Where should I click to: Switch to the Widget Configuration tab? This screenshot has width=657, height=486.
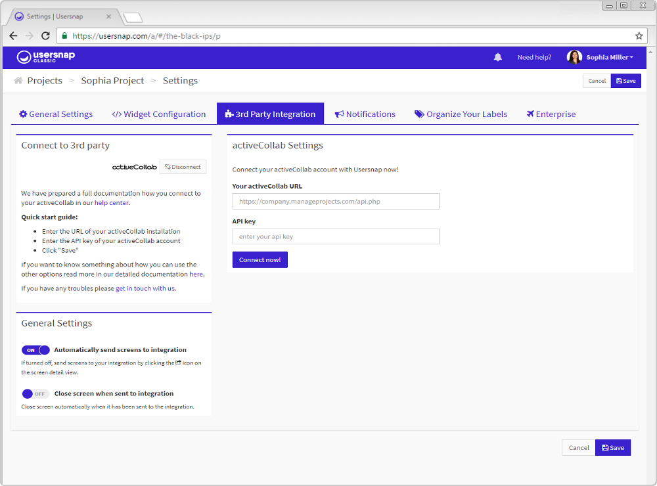point(159,114)
